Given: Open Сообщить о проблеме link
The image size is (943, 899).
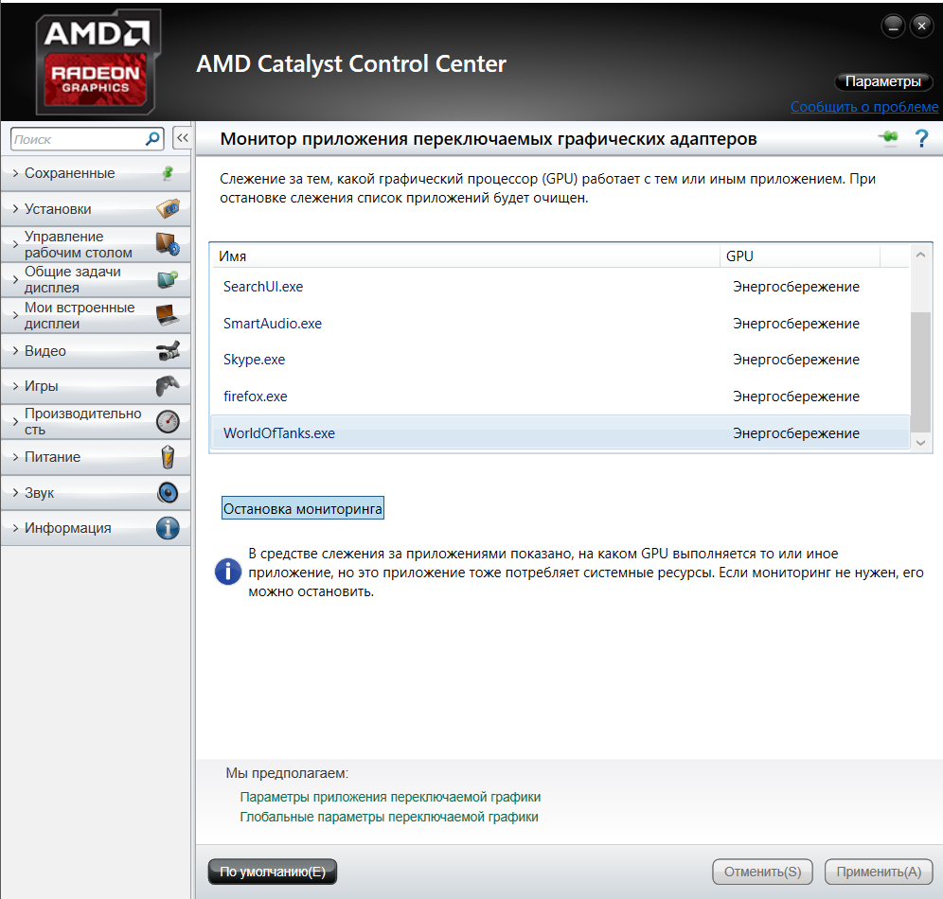Looking at the screenshot, I should [x=863, y=107].
